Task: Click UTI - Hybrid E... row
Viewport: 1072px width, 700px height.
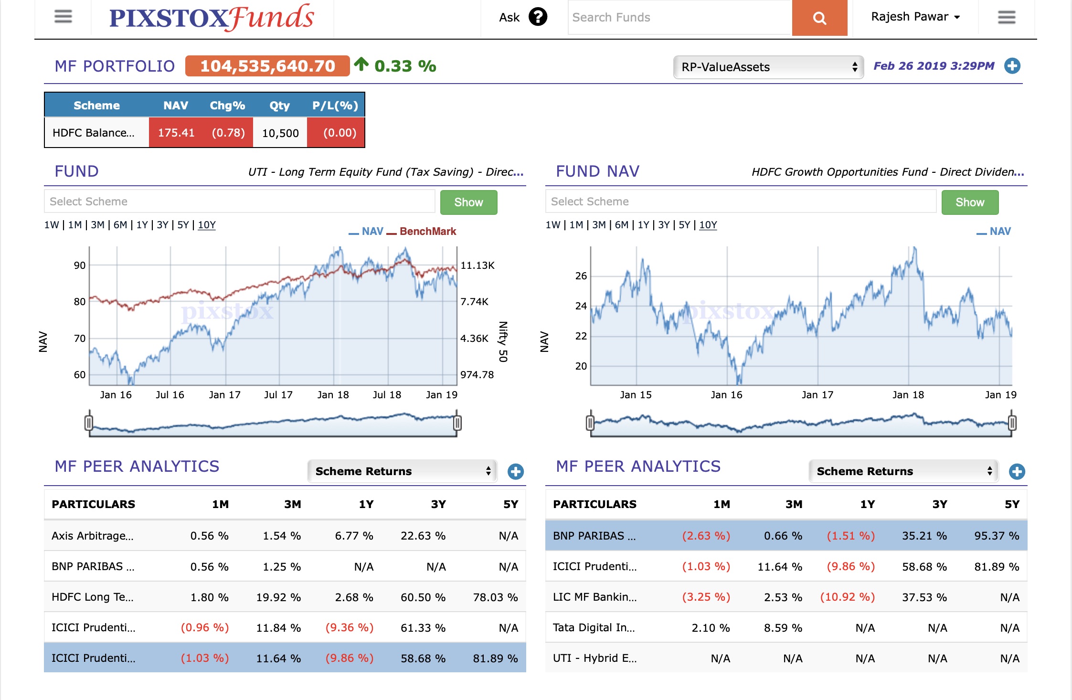Action: click(x=786, y=658)
